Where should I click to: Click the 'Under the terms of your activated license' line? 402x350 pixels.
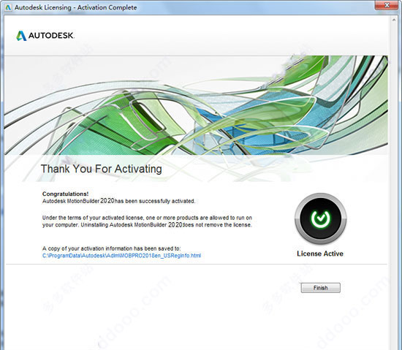click(147, 218)
